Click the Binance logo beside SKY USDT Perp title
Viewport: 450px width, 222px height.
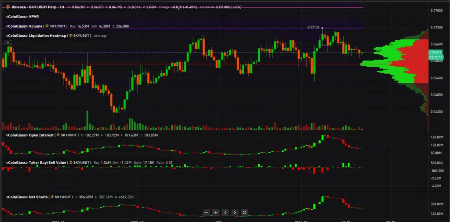tap(8, 7)
